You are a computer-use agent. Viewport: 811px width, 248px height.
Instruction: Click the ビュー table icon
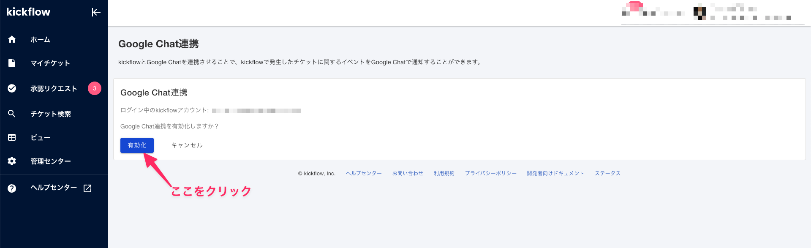12,137
